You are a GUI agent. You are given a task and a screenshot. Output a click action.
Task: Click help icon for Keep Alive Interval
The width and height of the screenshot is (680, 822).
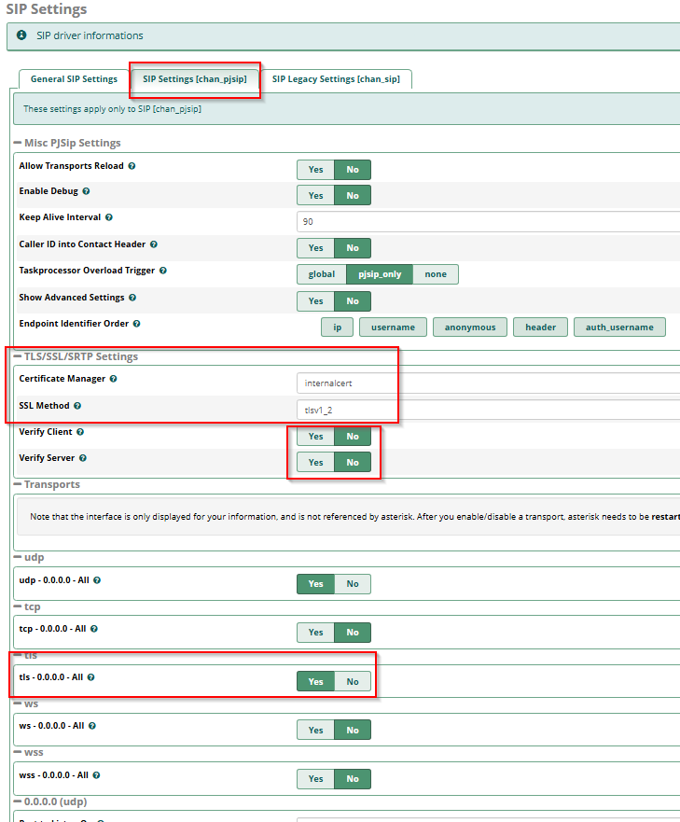click(x=109, y=217)
